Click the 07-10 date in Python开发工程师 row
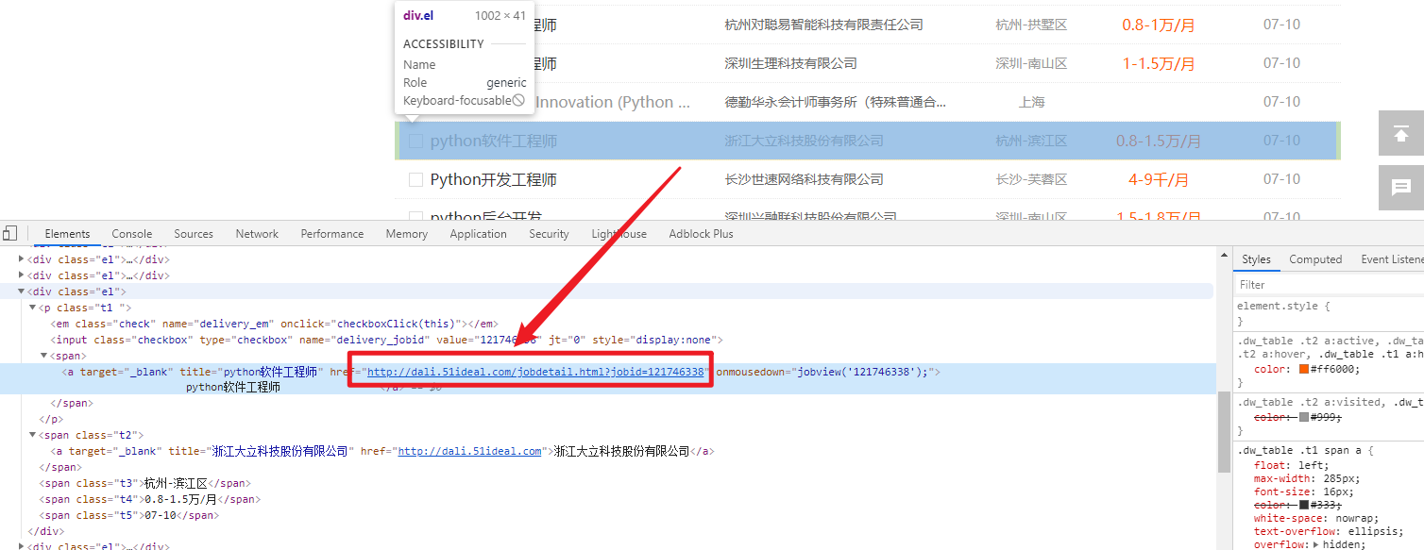 point(1281,179)
